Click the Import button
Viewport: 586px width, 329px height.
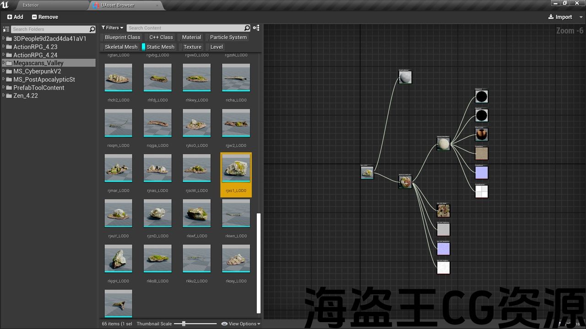(x=560, y=17)
